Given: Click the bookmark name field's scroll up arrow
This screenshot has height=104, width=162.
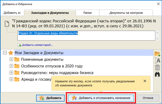Looking at the screenshot, I should [x=157, y=33].
